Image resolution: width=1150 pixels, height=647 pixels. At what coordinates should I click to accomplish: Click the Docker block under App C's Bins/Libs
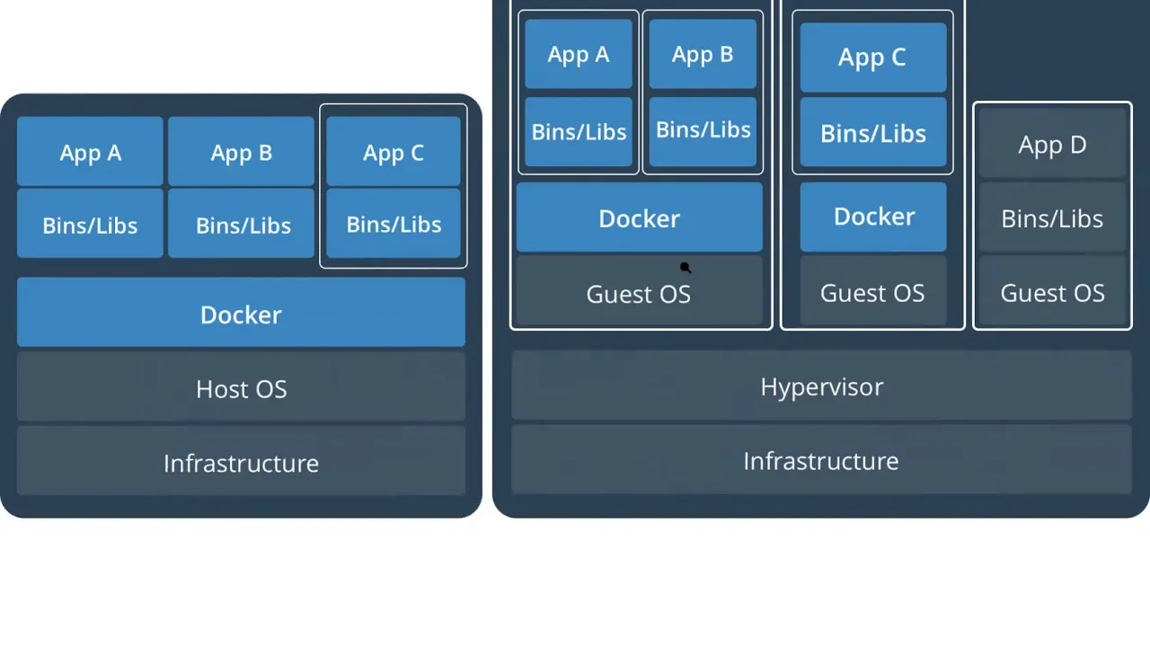click(873, 217)
